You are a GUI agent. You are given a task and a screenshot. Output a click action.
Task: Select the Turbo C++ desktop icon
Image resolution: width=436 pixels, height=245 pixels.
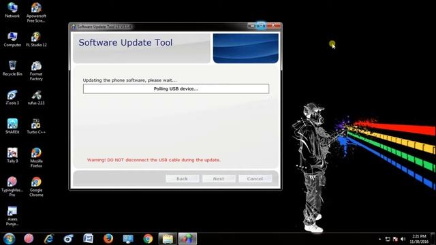pyautogui.click(x=36, y=127)
